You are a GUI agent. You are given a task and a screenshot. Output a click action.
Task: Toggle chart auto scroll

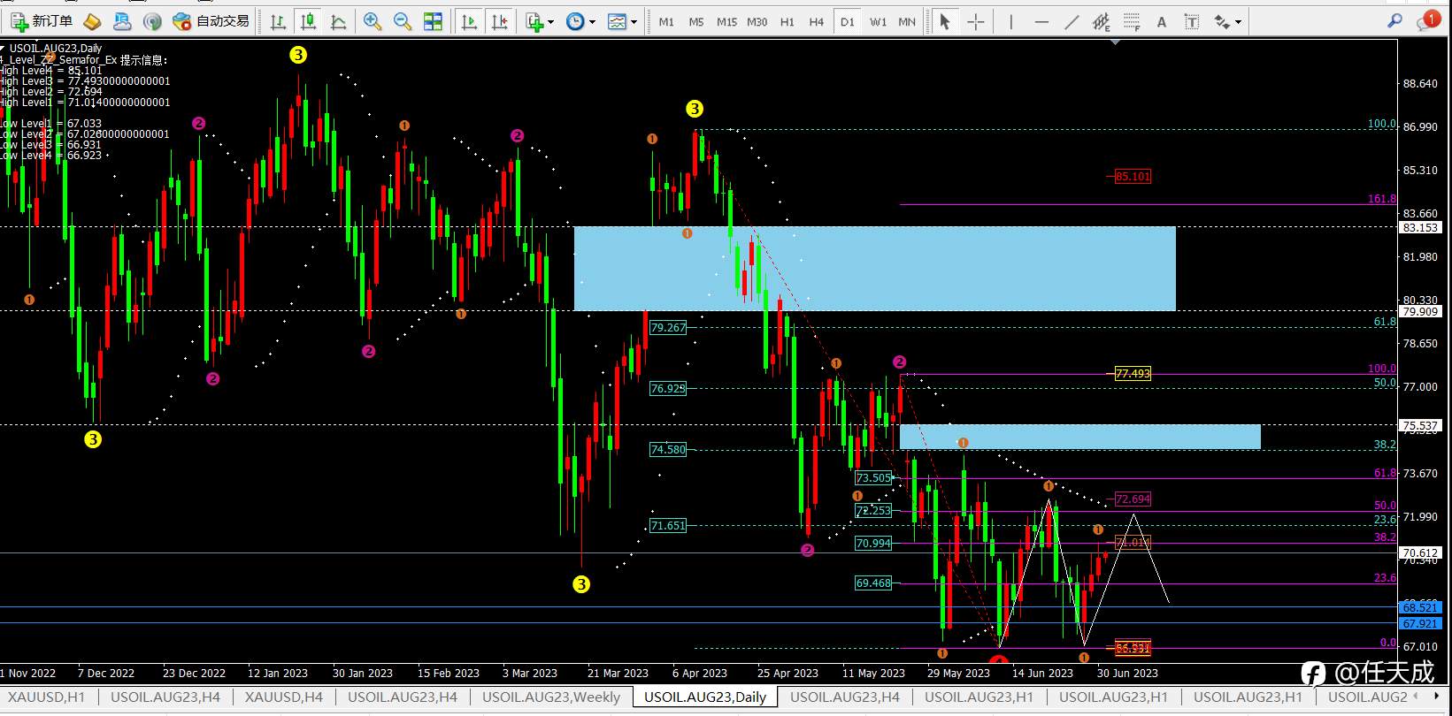[x=470, y=21]
